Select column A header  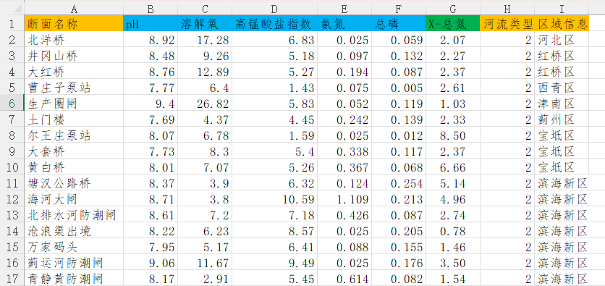[x=74, y=8]
